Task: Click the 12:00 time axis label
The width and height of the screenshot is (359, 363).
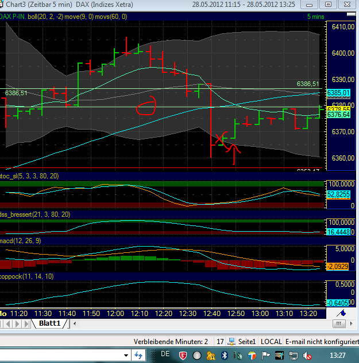Action: click(115, 314)
